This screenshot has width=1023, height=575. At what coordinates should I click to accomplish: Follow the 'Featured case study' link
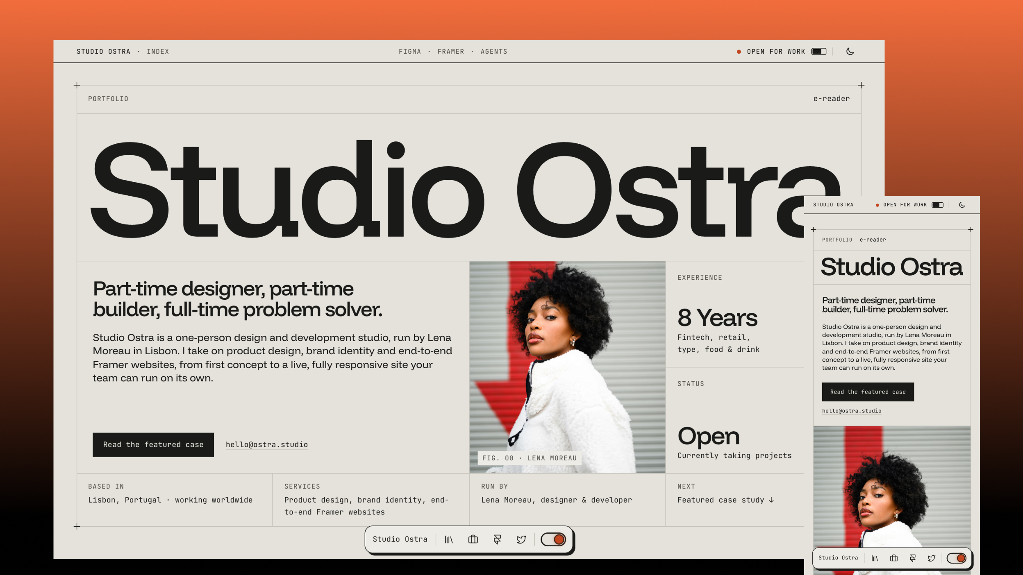(x=725, y=500)
